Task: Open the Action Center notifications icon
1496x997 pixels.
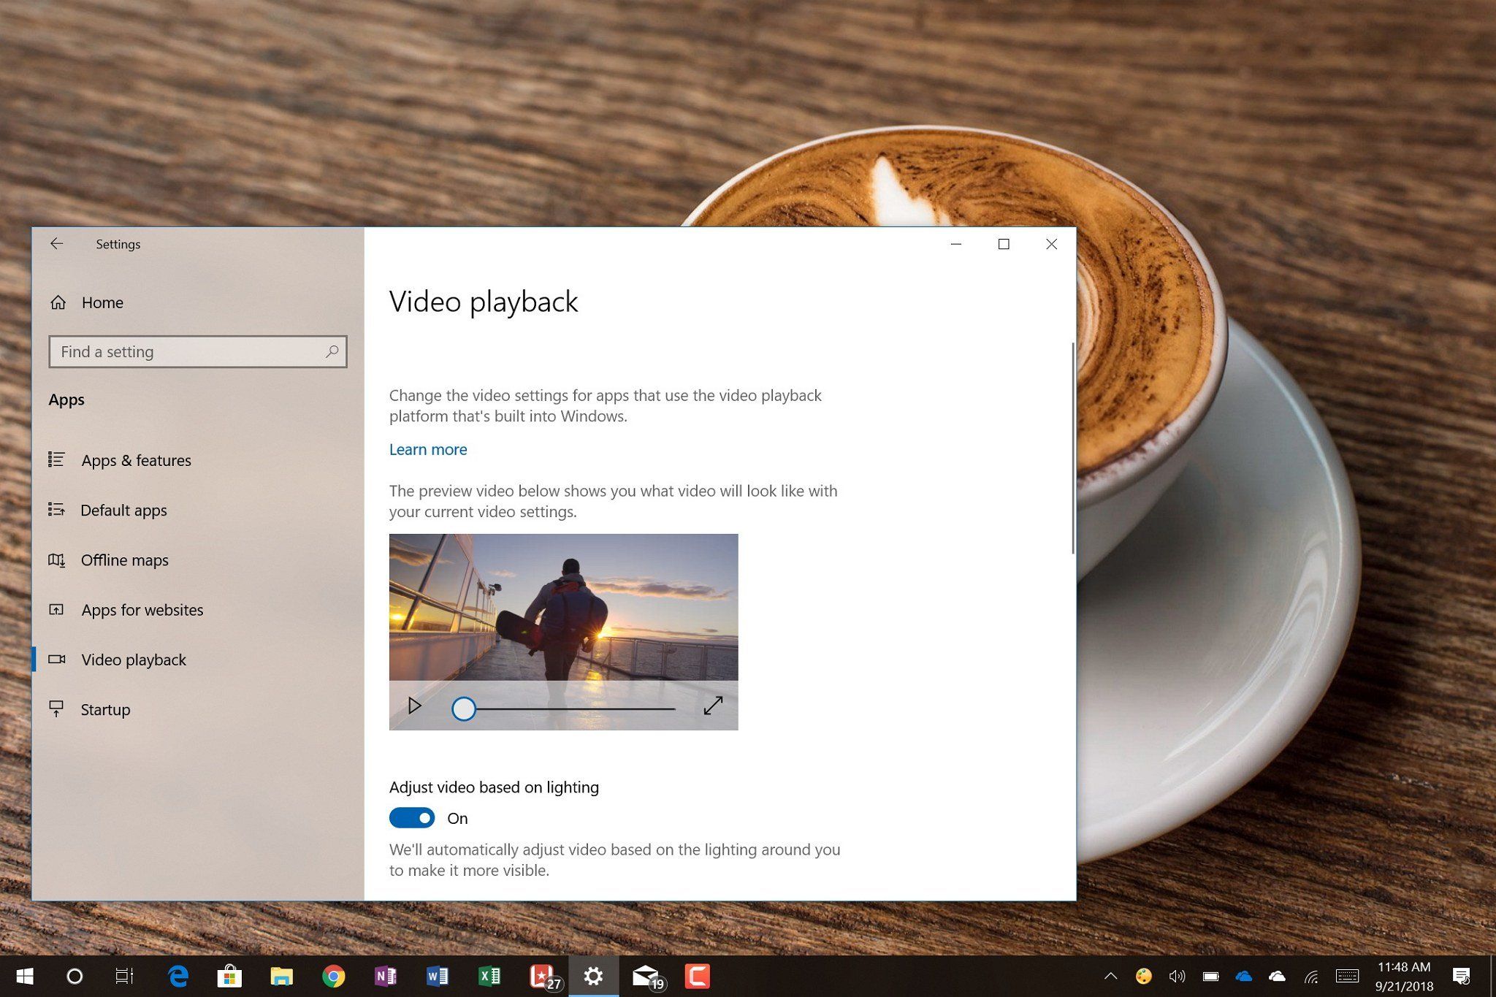Action: point(1461,976)
